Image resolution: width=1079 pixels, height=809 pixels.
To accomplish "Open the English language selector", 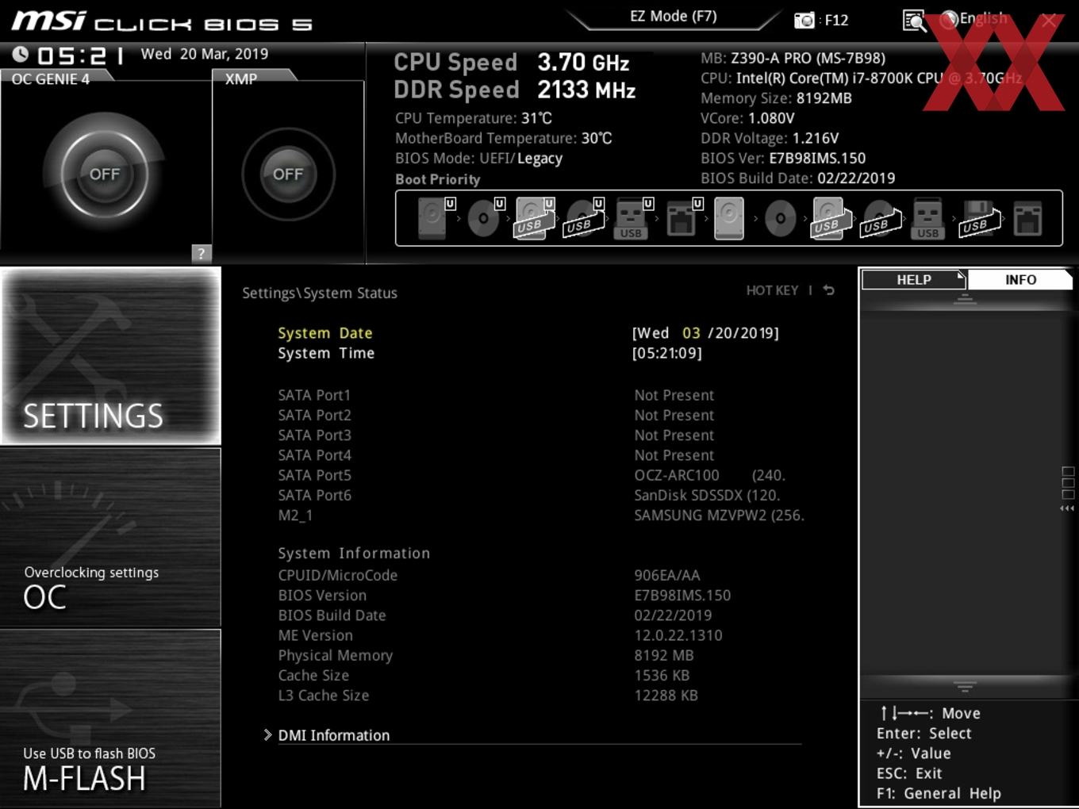I will click(983, 18).
